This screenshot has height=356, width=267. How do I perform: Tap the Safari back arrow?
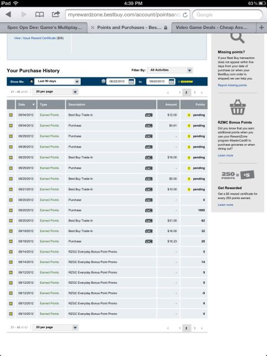pyautogui.click(x=9, y=14)
